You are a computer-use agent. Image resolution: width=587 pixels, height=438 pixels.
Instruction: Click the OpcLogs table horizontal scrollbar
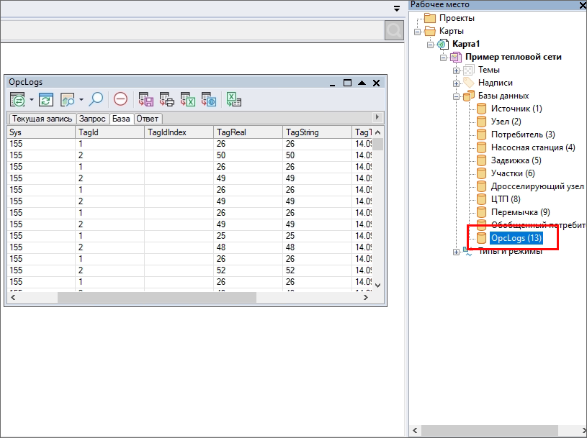click(156, 297)
